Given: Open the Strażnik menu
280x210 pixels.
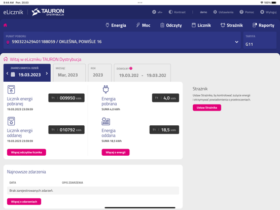Looking at the screenshot, I should (232, 25).
